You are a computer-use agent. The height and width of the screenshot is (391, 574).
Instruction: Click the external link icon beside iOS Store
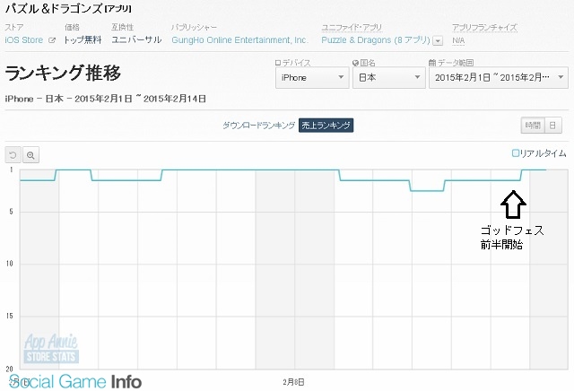point(52,40)
